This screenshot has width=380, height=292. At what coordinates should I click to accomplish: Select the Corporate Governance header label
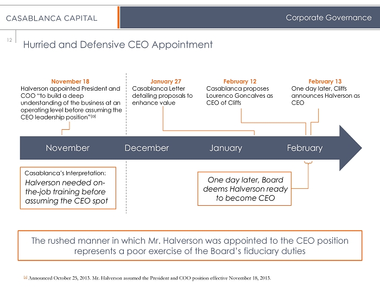point(328,18)
